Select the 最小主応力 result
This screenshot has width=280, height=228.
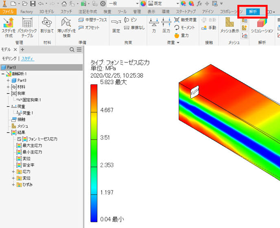[29, 152]
